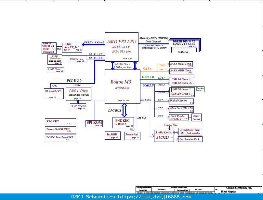This screenshot has height=200, width=263.
Task: Click the SM BUS label
Action: (x=142, y=118)
